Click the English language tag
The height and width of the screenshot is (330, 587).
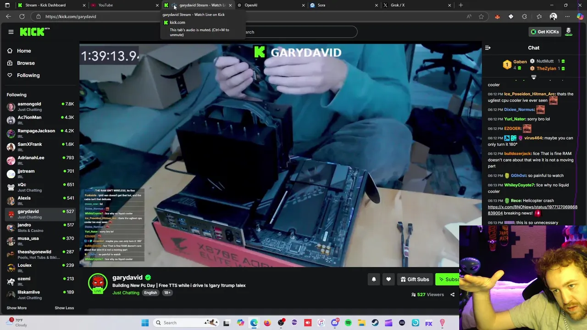pyautogui.click(x=150, y=293)
